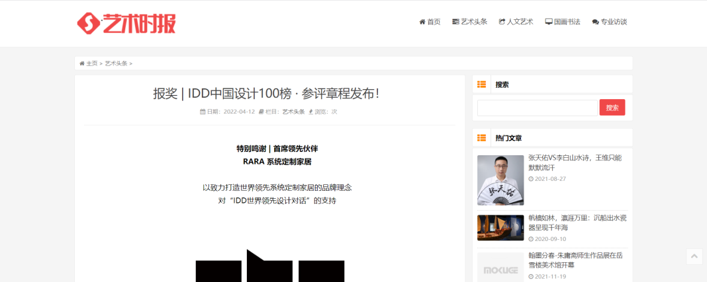
Task: Click the icon beside 人文艺术 in the navigation
Action: tap(502, 22)
